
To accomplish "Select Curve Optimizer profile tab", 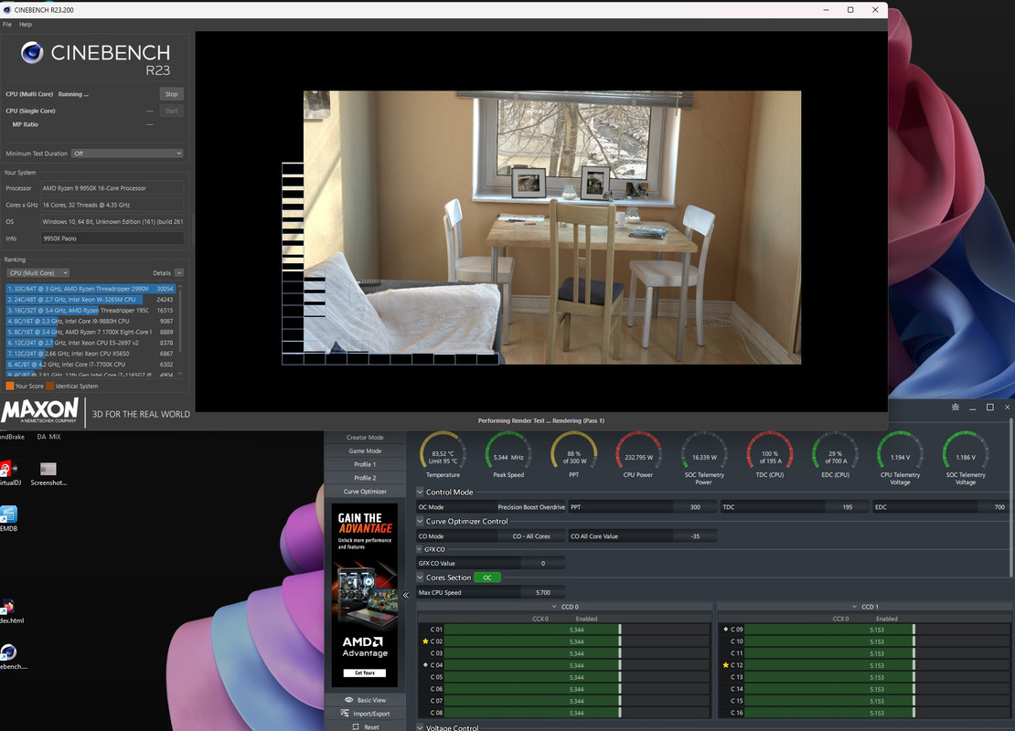I will click(365, 492).
